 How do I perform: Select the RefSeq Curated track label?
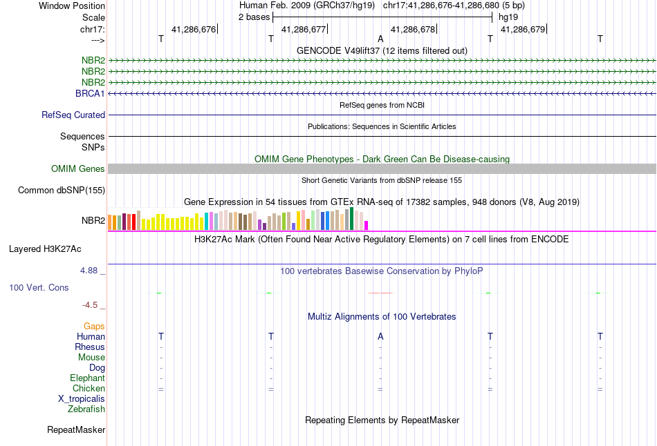(x=73, y=115)
